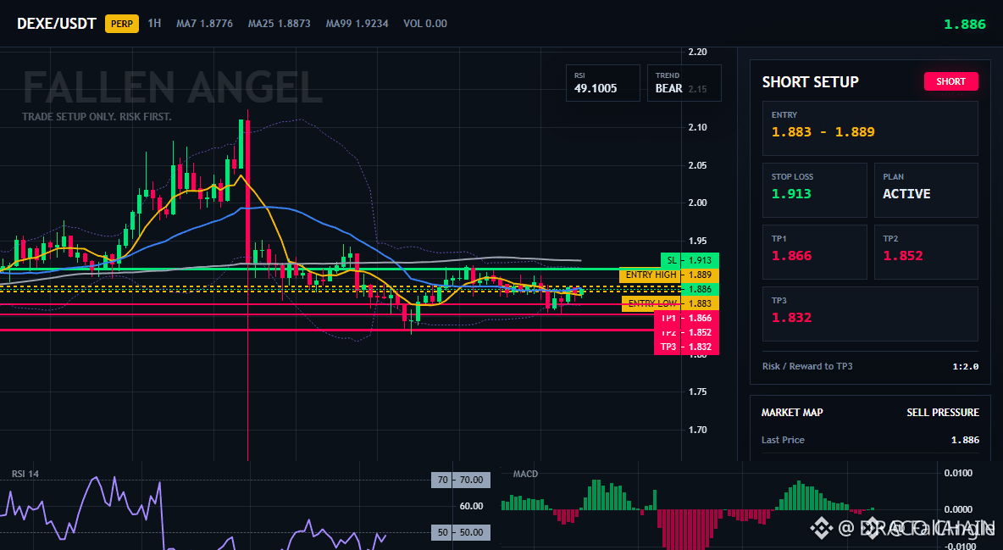The width and height of the screenshot is (1003, 550).
Task: Click the MA25 1.8873 indicator readout
Action: pos(280,24)
